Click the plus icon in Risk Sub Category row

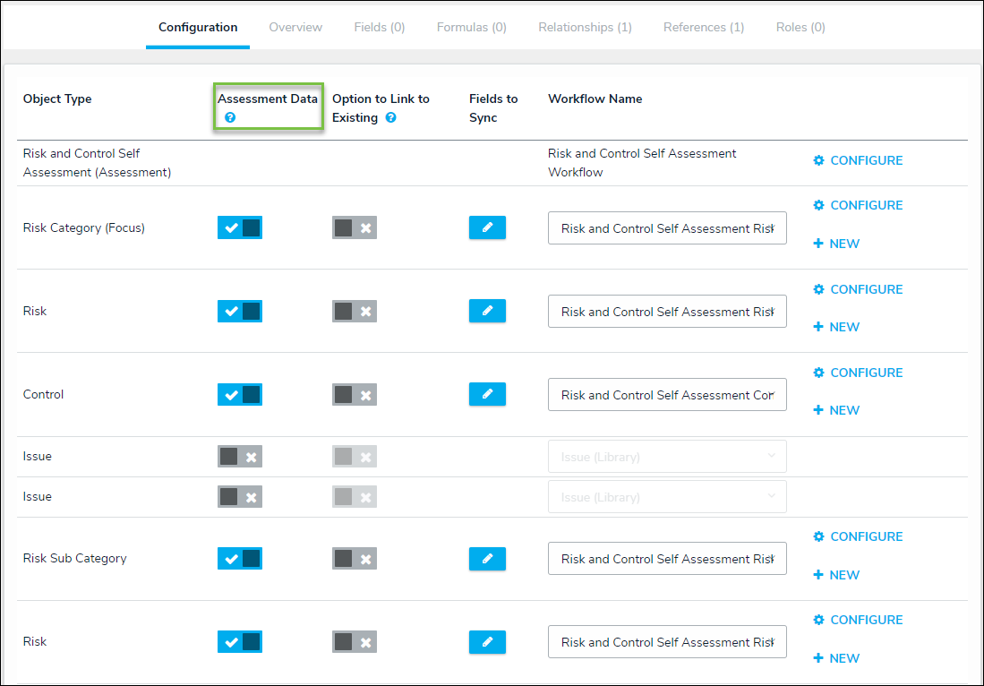818,575
